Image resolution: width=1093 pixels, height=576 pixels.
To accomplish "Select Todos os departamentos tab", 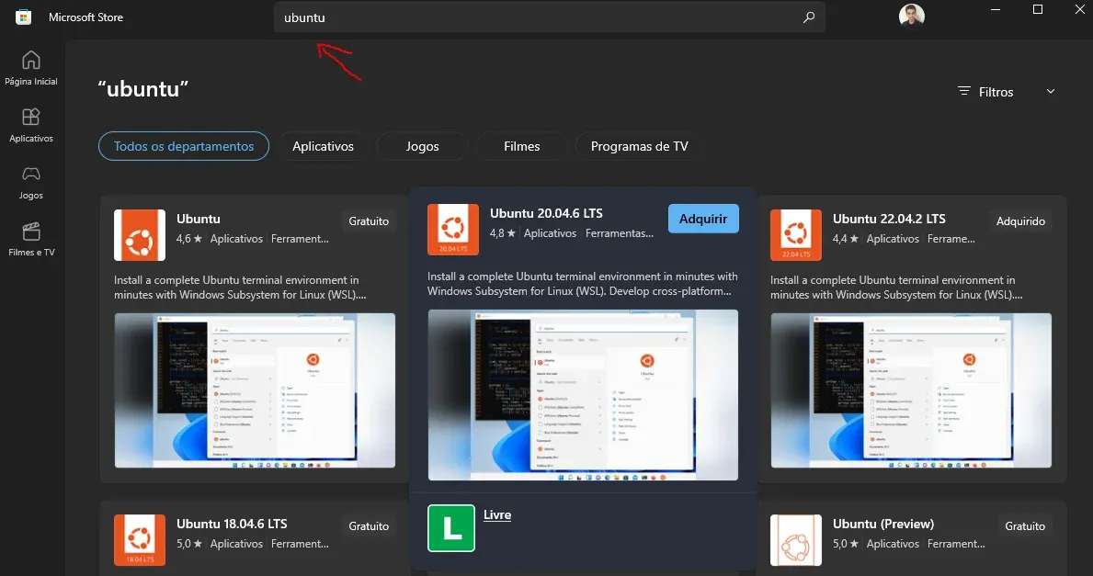I will point(184,146).
